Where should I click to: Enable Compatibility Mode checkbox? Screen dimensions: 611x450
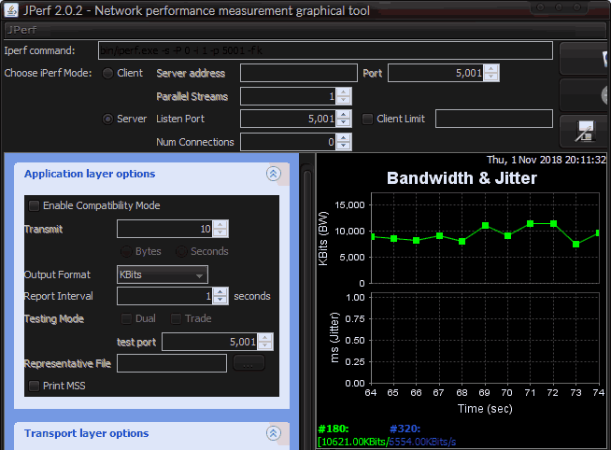[35, 205]
